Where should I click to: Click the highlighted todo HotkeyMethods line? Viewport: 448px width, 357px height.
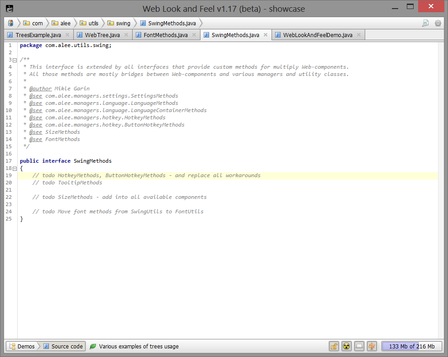pos(228,175)
